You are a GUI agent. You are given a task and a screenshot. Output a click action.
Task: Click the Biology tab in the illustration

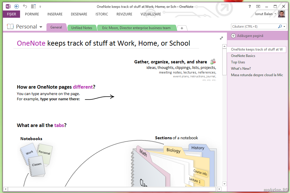[x=173, y=150]
